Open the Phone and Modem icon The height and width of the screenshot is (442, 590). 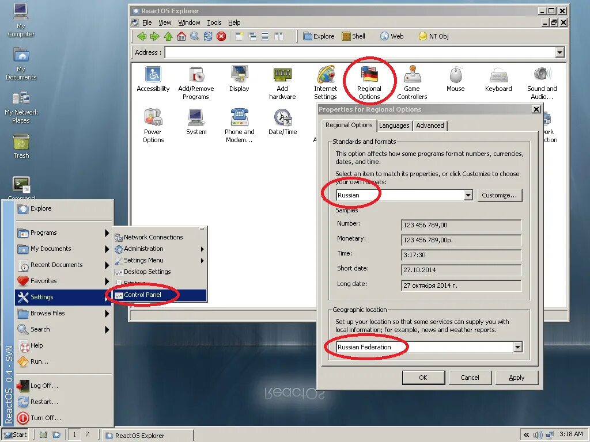click(x=239, y=126)
